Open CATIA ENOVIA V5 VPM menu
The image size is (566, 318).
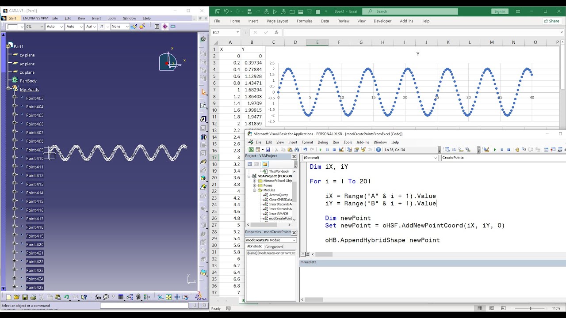[35, 18]
